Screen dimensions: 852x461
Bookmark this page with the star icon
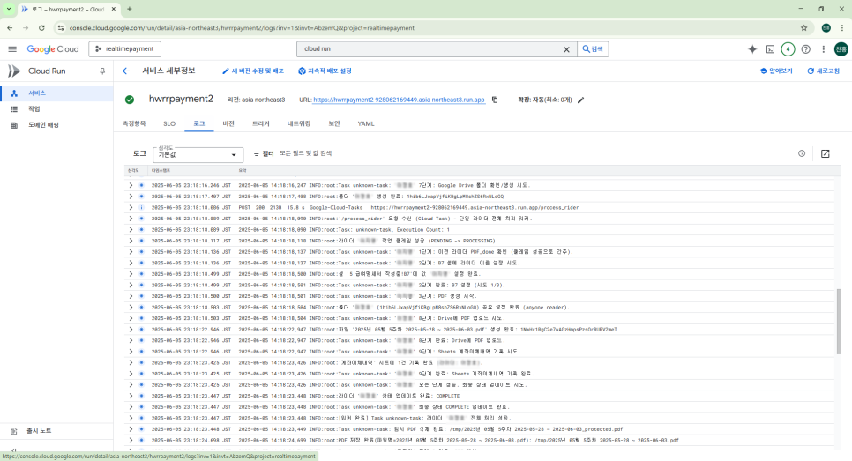pos(803,27)
